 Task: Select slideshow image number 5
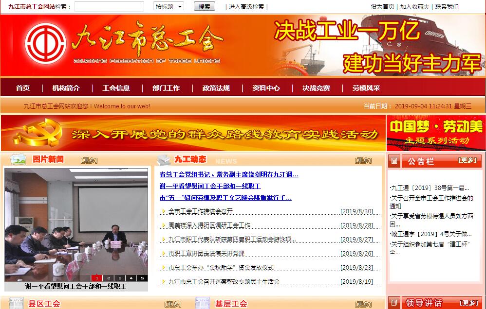tap(142, 278)
